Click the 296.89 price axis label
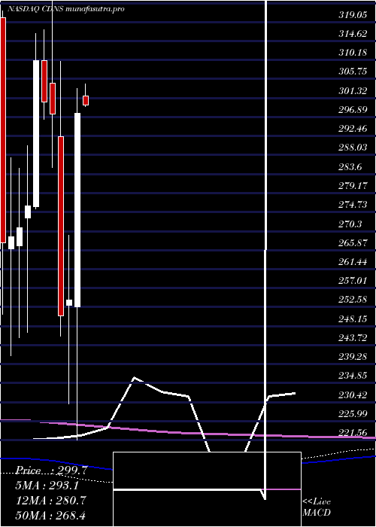The width and height of the screenshot is (376, 527). (x=353, y=110)
